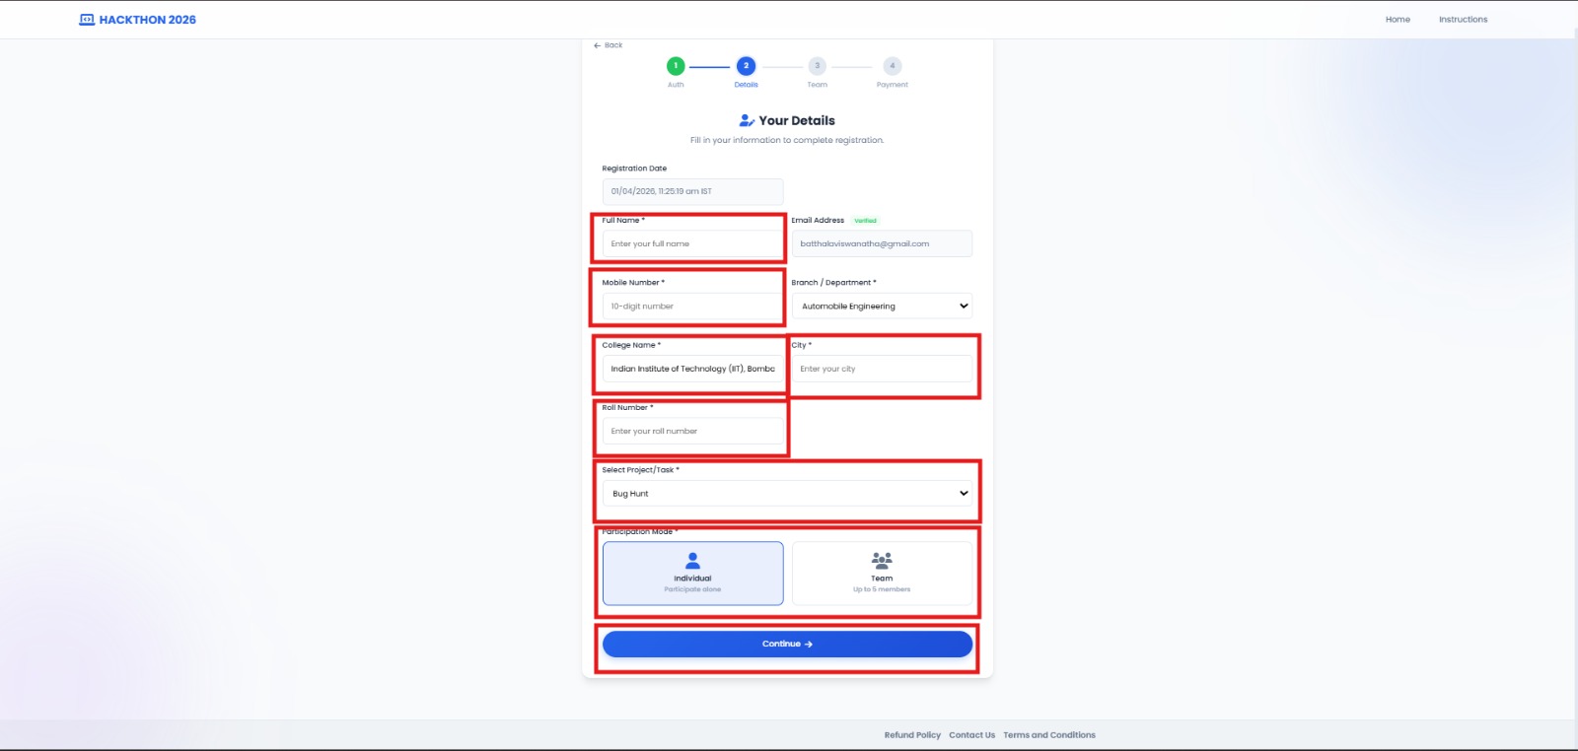This screenshot has height=751, width=1578.
Task: Click the HACKTHON 2026 logo icon
Action: coord(87,20)
